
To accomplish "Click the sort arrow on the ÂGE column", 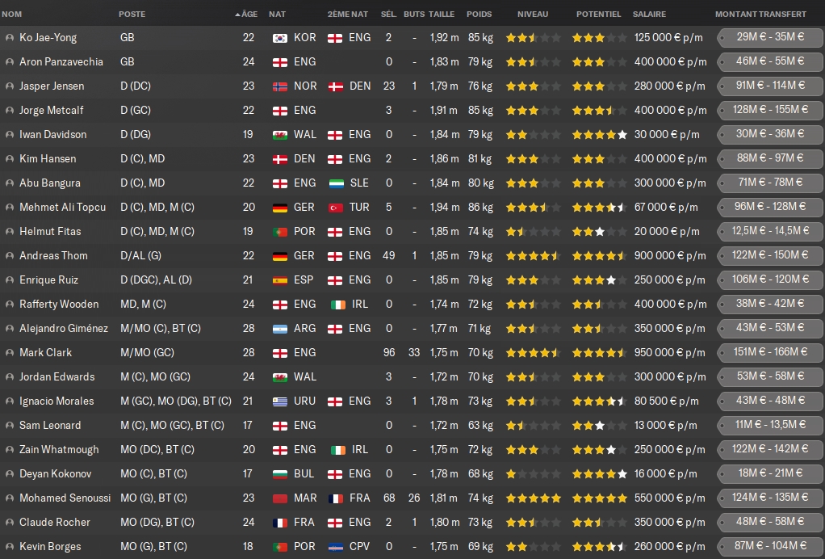I will (x=237, y=15).
